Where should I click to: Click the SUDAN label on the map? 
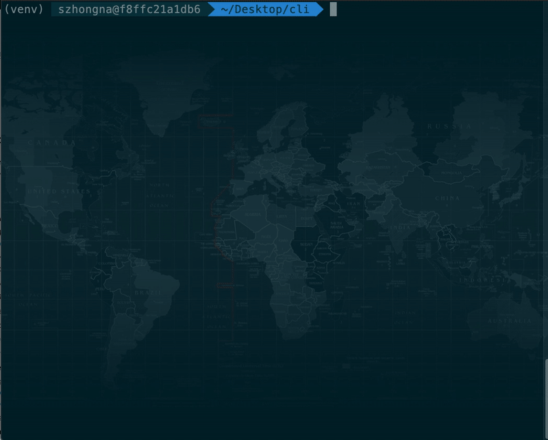pyautogui.click(x=306, y=244)
